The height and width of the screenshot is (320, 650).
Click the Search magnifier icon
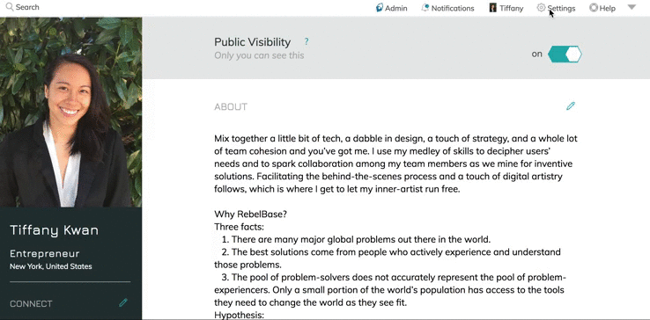(x=10, y=7)
